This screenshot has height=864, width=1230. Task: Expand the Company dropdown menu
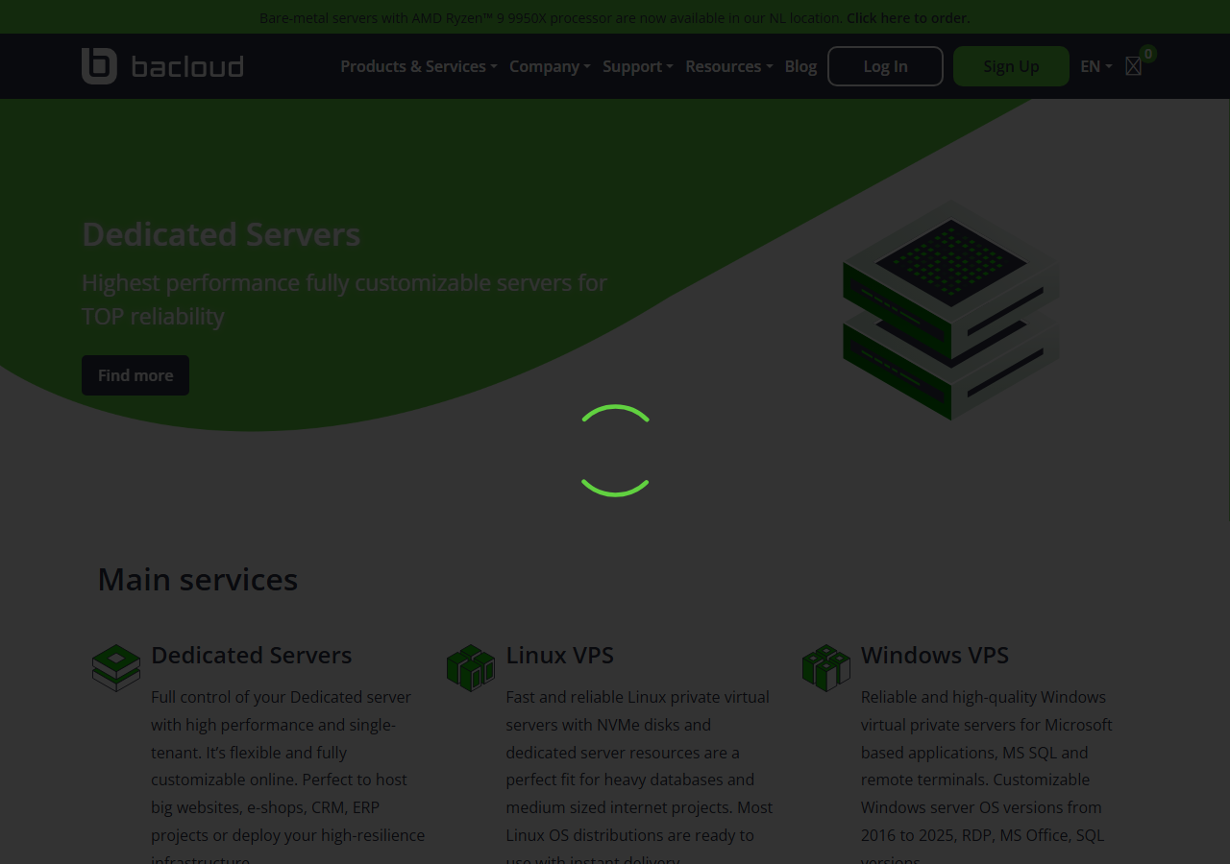(x=550, y=66)
